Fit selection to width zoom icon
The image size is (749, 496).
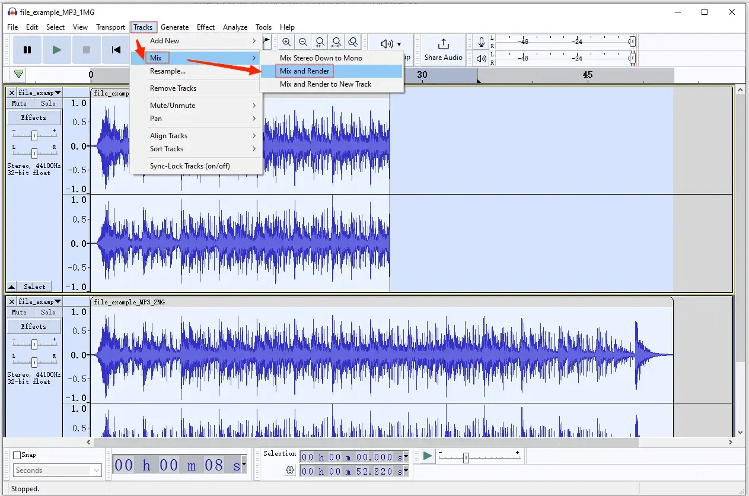pyautogui.click(x=320, y=42)
